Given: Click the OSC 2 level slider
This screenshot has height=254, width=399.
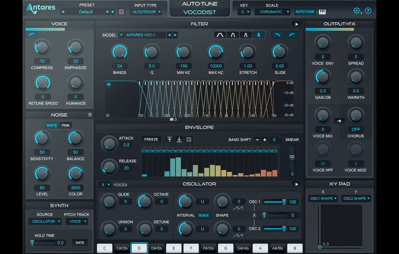Looking at the screenshot, I should click(275, 229).
